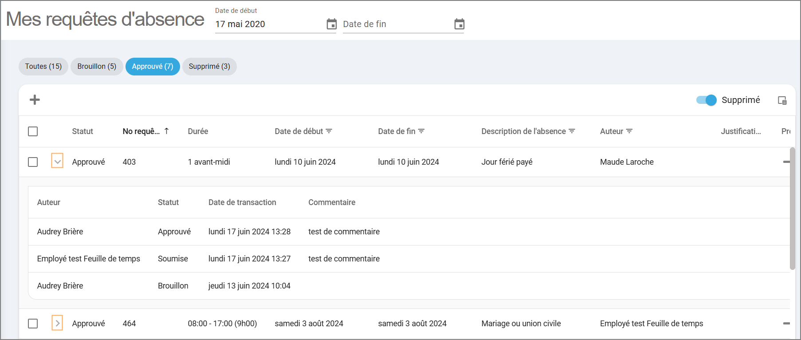Select the checkbox for request 403
Screen dimensions: 801x340
coord(33,162)
